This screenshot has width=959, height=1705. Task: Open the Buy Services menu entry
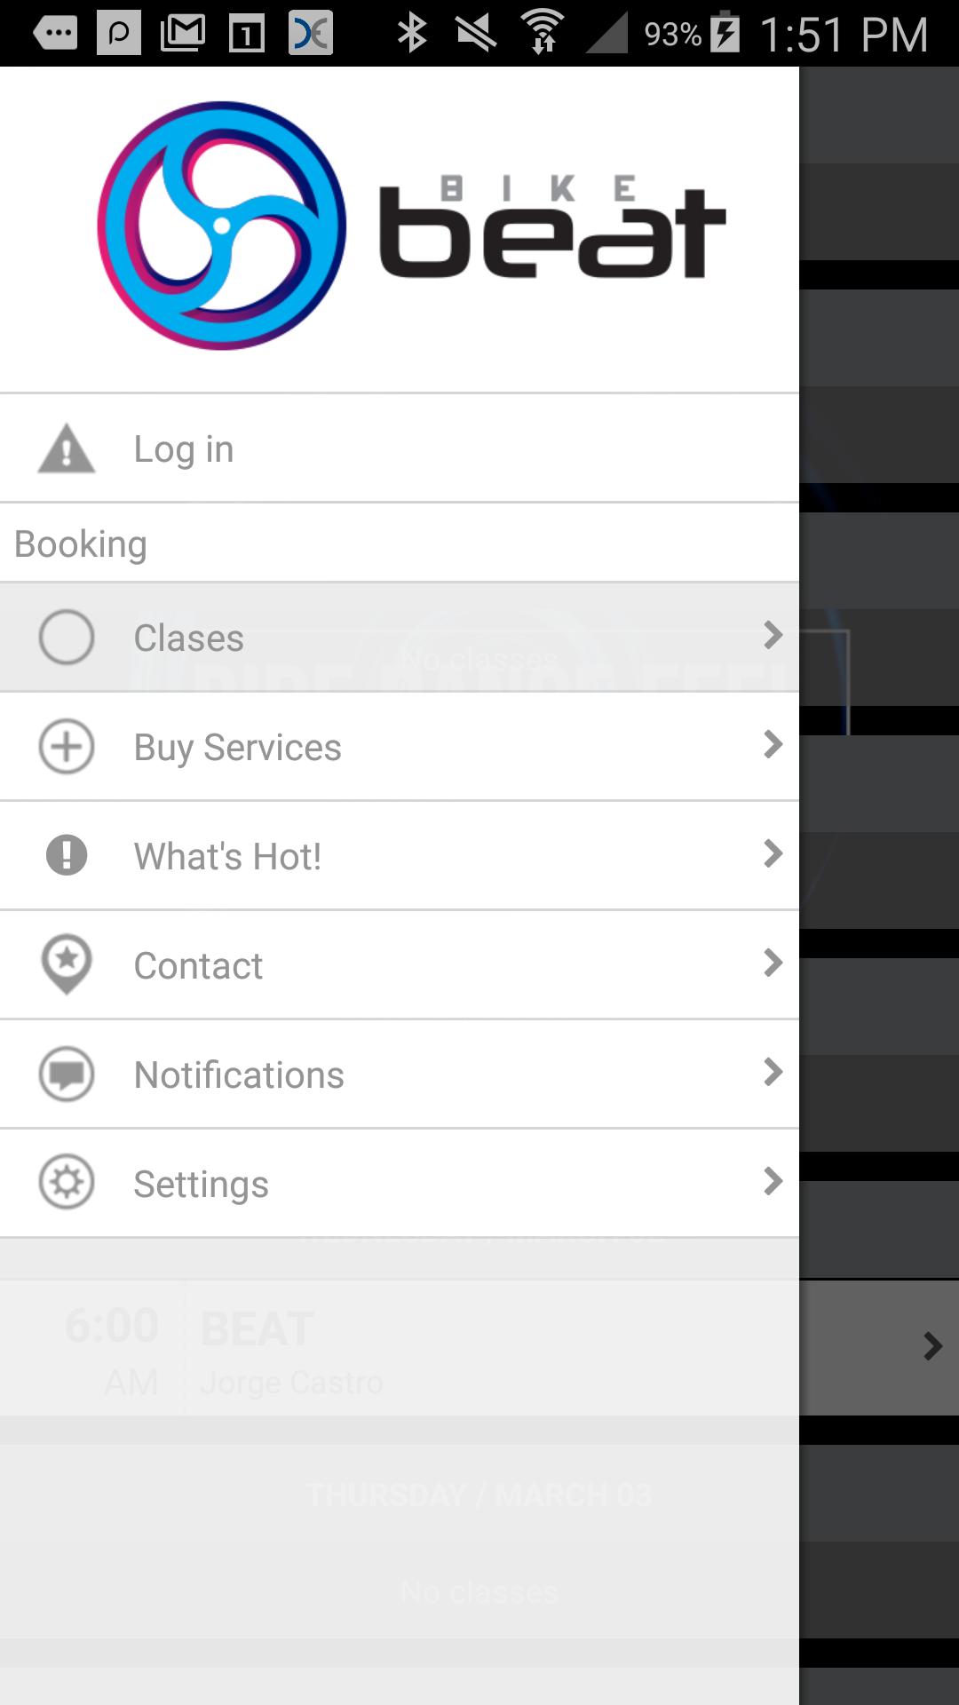tap(237, 748)
